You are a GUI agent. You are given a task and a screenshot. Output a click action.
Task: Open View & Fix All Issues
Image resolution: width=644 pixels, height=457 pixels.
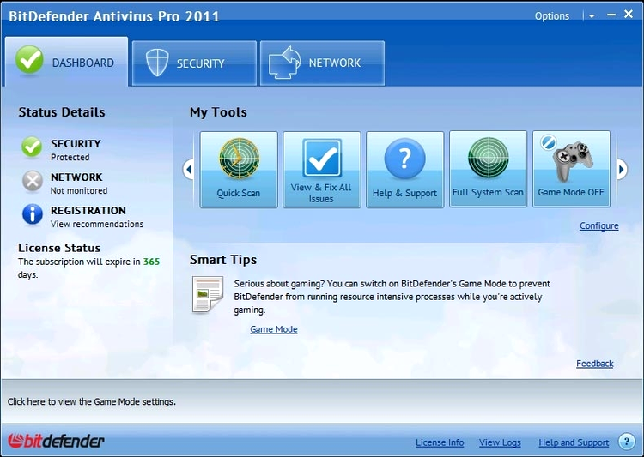(322, 170)
